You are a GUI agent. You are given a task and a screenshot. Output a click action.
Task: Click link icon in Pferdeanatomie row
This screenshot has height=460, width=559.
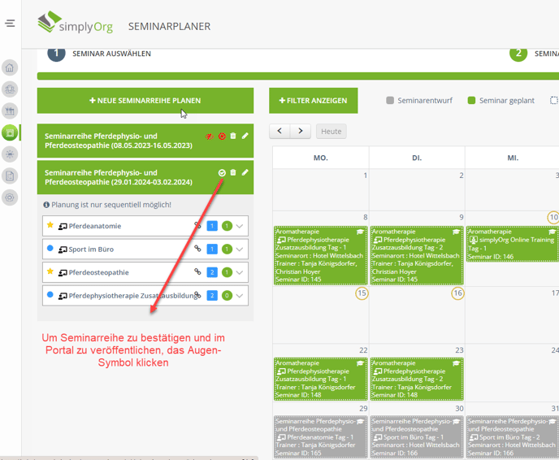coord(197,226)
